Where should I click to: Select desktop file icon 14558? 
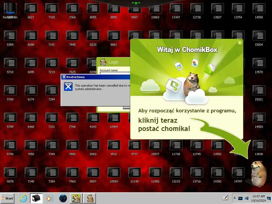point(259,11)
